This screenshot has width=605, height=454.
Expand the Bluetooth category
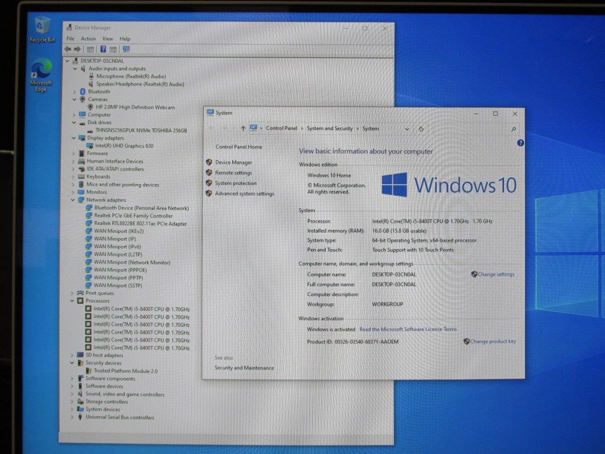point(74,92)
